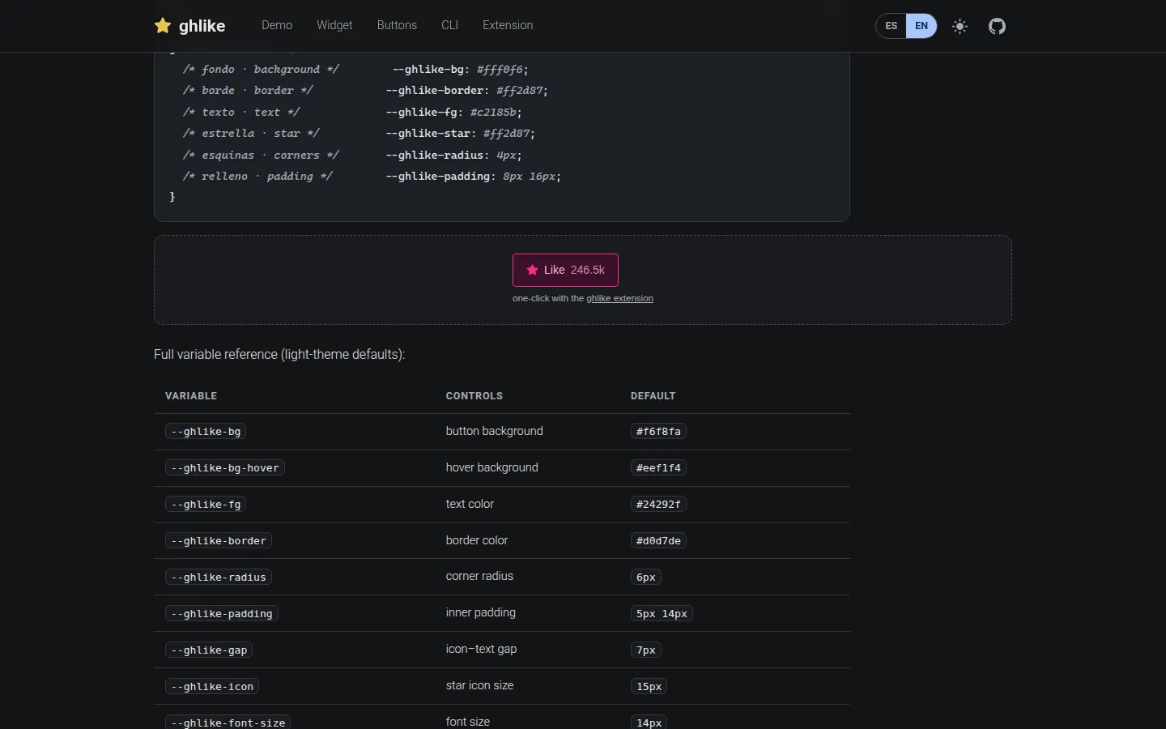Click the #c2185b value in code

tap(493, 113)
